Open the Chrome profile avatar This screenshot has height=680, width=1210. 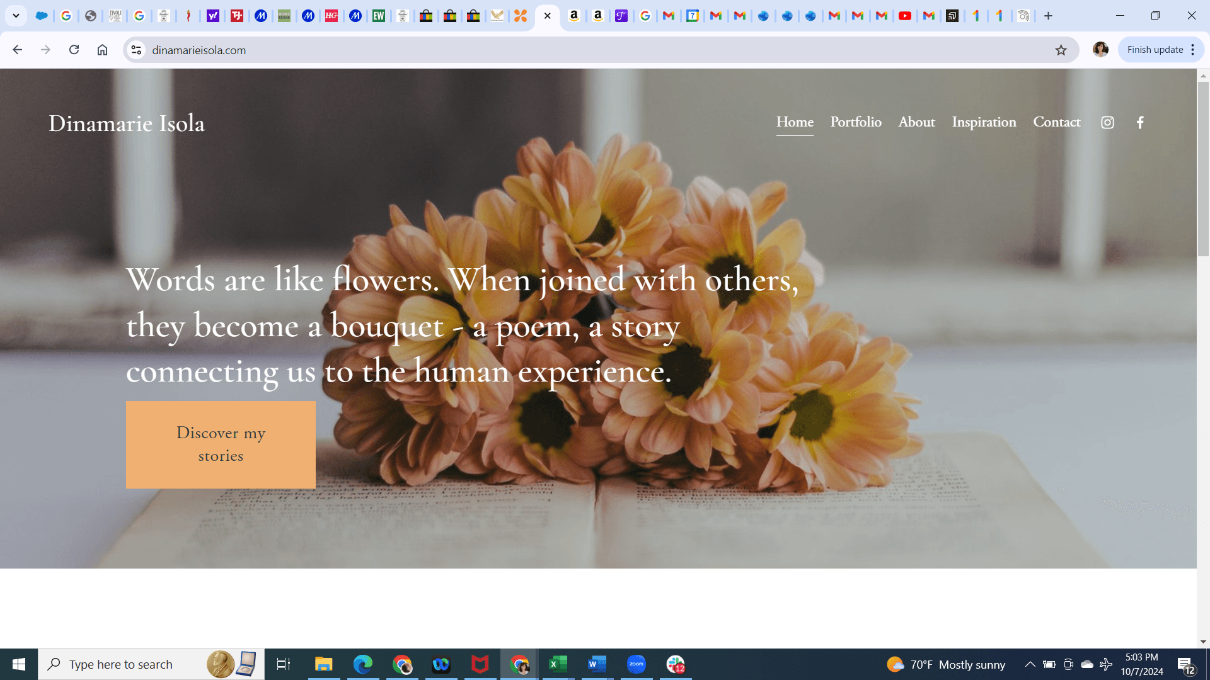(x=1100, y=50)
